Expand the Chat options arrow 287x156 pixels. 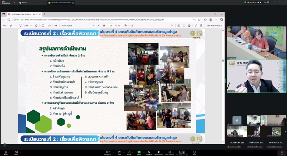[123, 152]
